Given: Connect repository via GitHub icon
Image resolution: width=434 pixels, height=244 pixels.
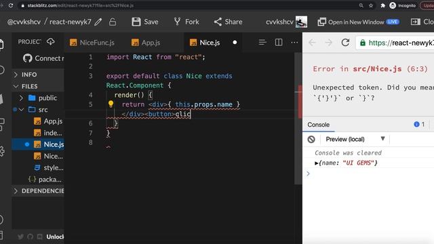Looking at the screenshot, I should (x=27, y=58).
